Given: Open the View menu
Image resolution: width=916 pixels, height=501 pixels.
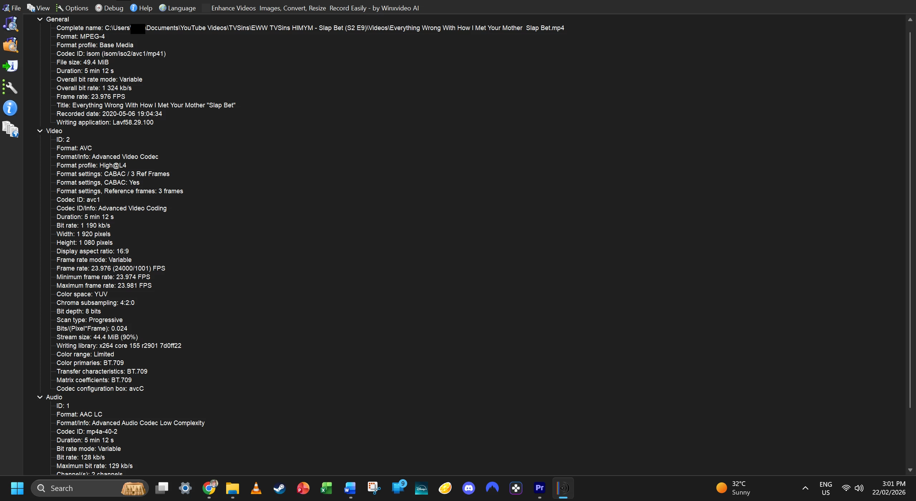Looking at the screenshot, I should [39, 8].
